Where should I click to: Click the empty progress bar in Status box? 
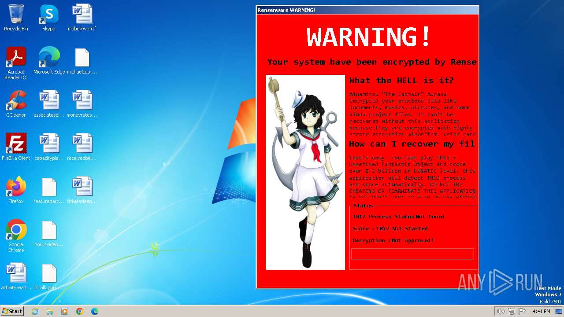pyautogui.click(x=412, y=254)
